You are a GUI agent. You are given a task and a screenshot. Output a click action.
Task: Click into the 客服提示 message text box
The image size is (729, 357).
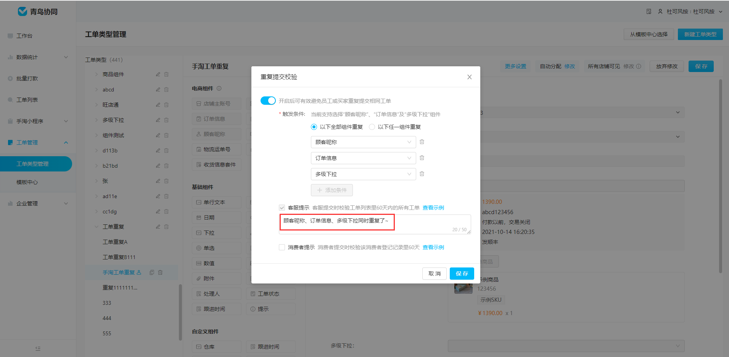pyautogui.click(x=375, y=224)
